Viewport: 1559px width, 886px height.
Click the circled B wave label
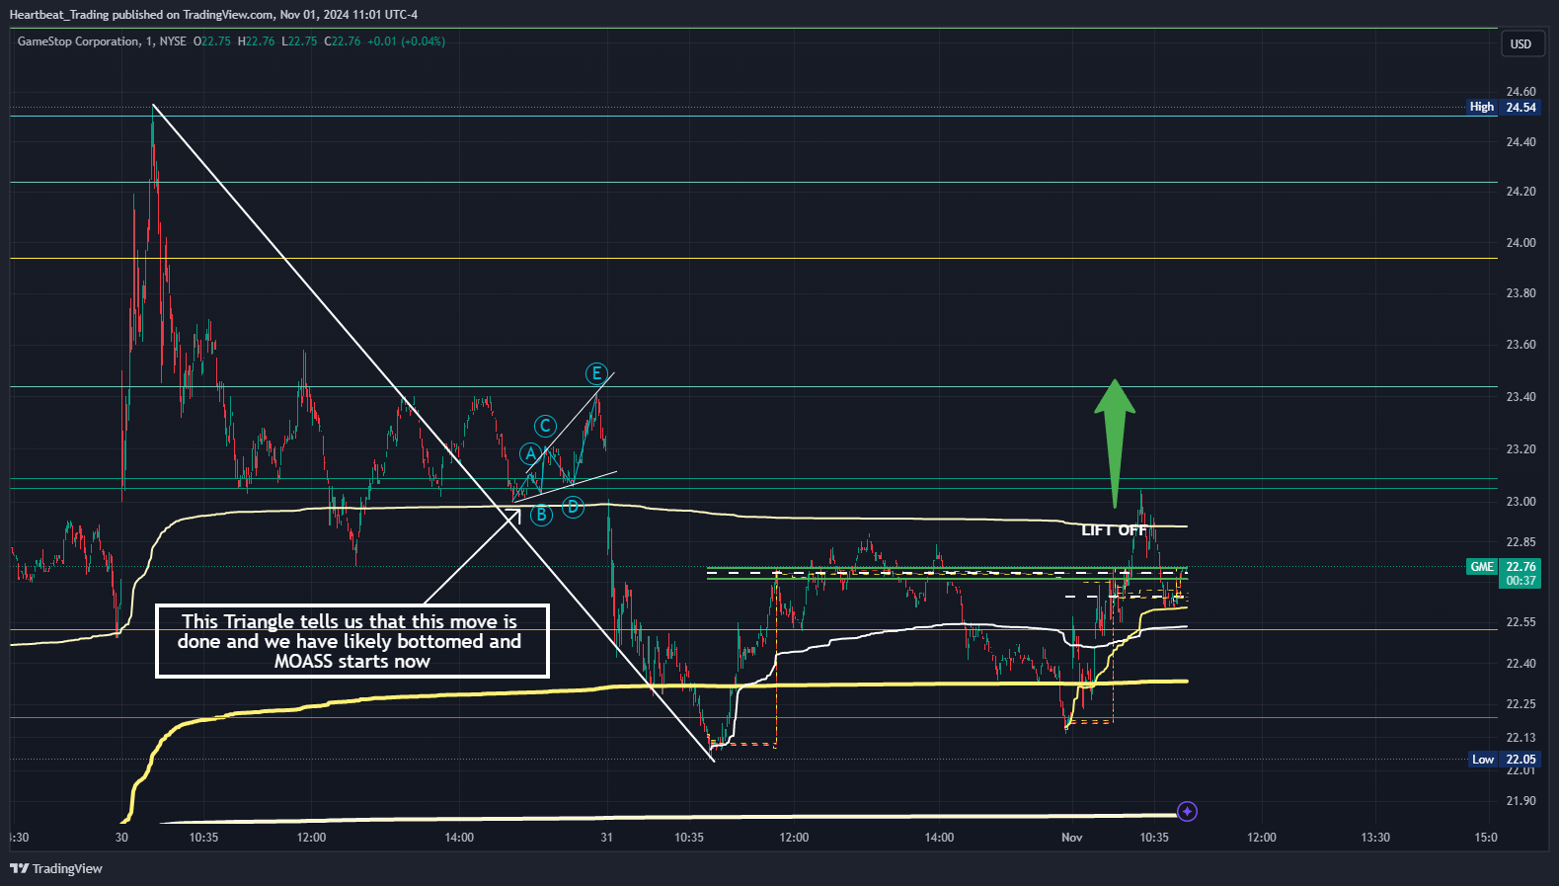541,515
